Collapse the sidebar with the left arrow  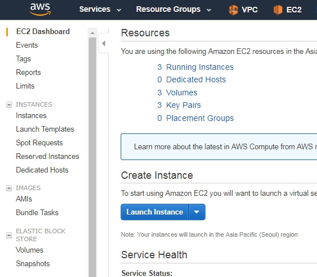pos(104,43)
